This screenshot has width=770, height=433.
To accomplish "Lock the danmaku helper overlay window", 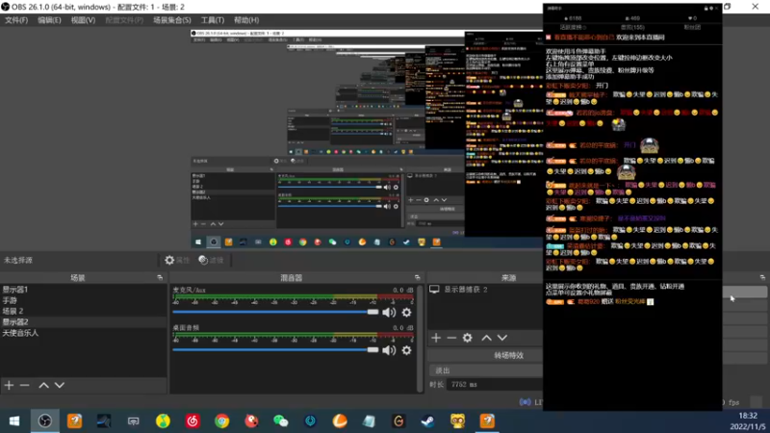I will (706, 9).
